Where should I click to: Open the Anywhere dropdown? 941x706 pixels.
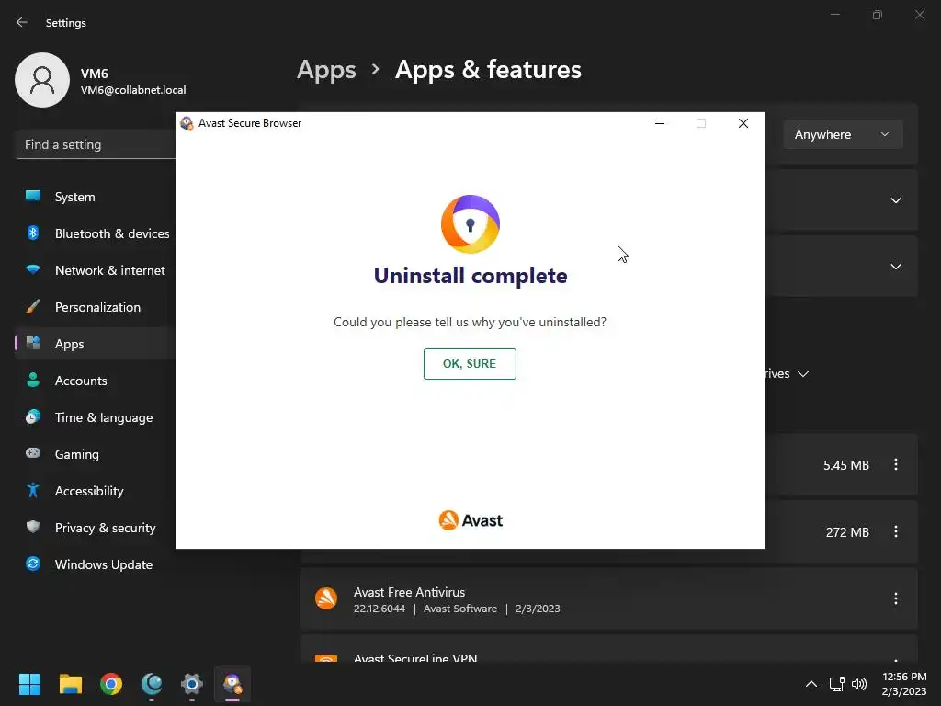coord(843,134)
